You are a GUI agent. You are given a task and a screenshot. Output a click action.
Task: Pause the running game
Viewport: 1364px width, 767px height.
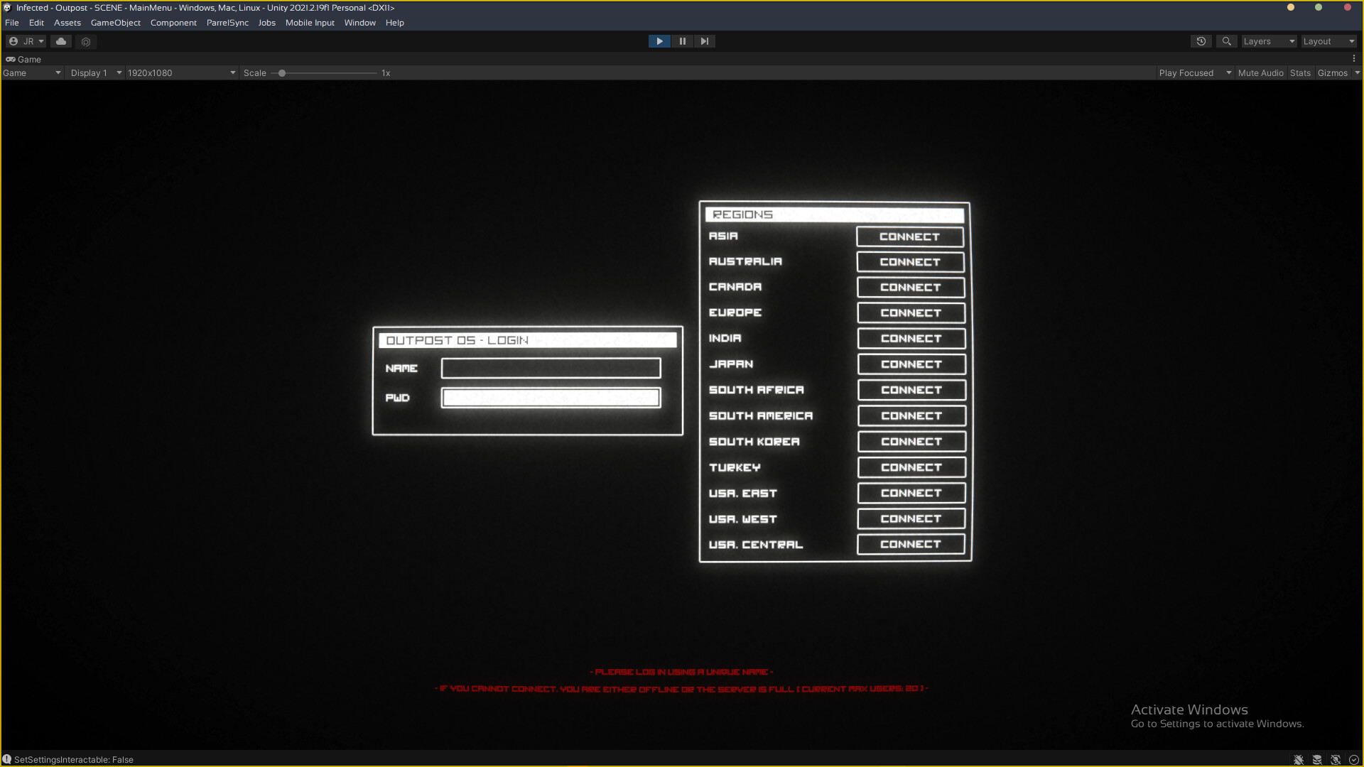(x=681, y=40)
